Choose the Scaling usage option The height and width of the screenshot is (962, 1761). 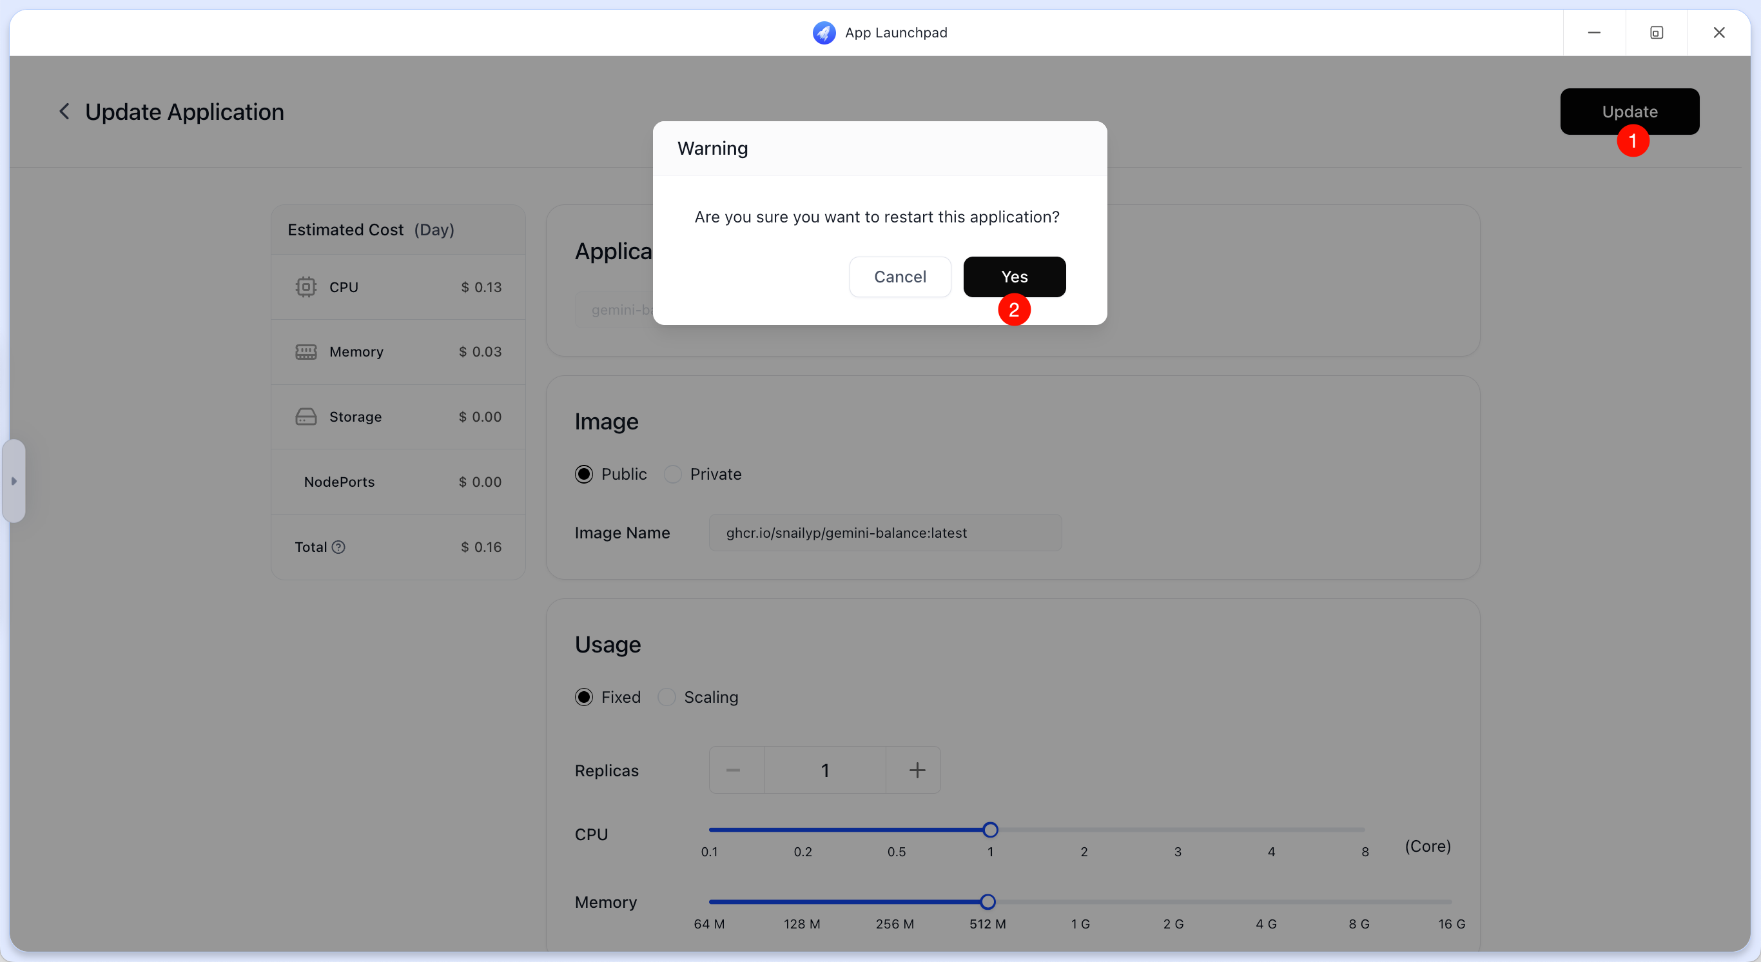pos(666,697)
